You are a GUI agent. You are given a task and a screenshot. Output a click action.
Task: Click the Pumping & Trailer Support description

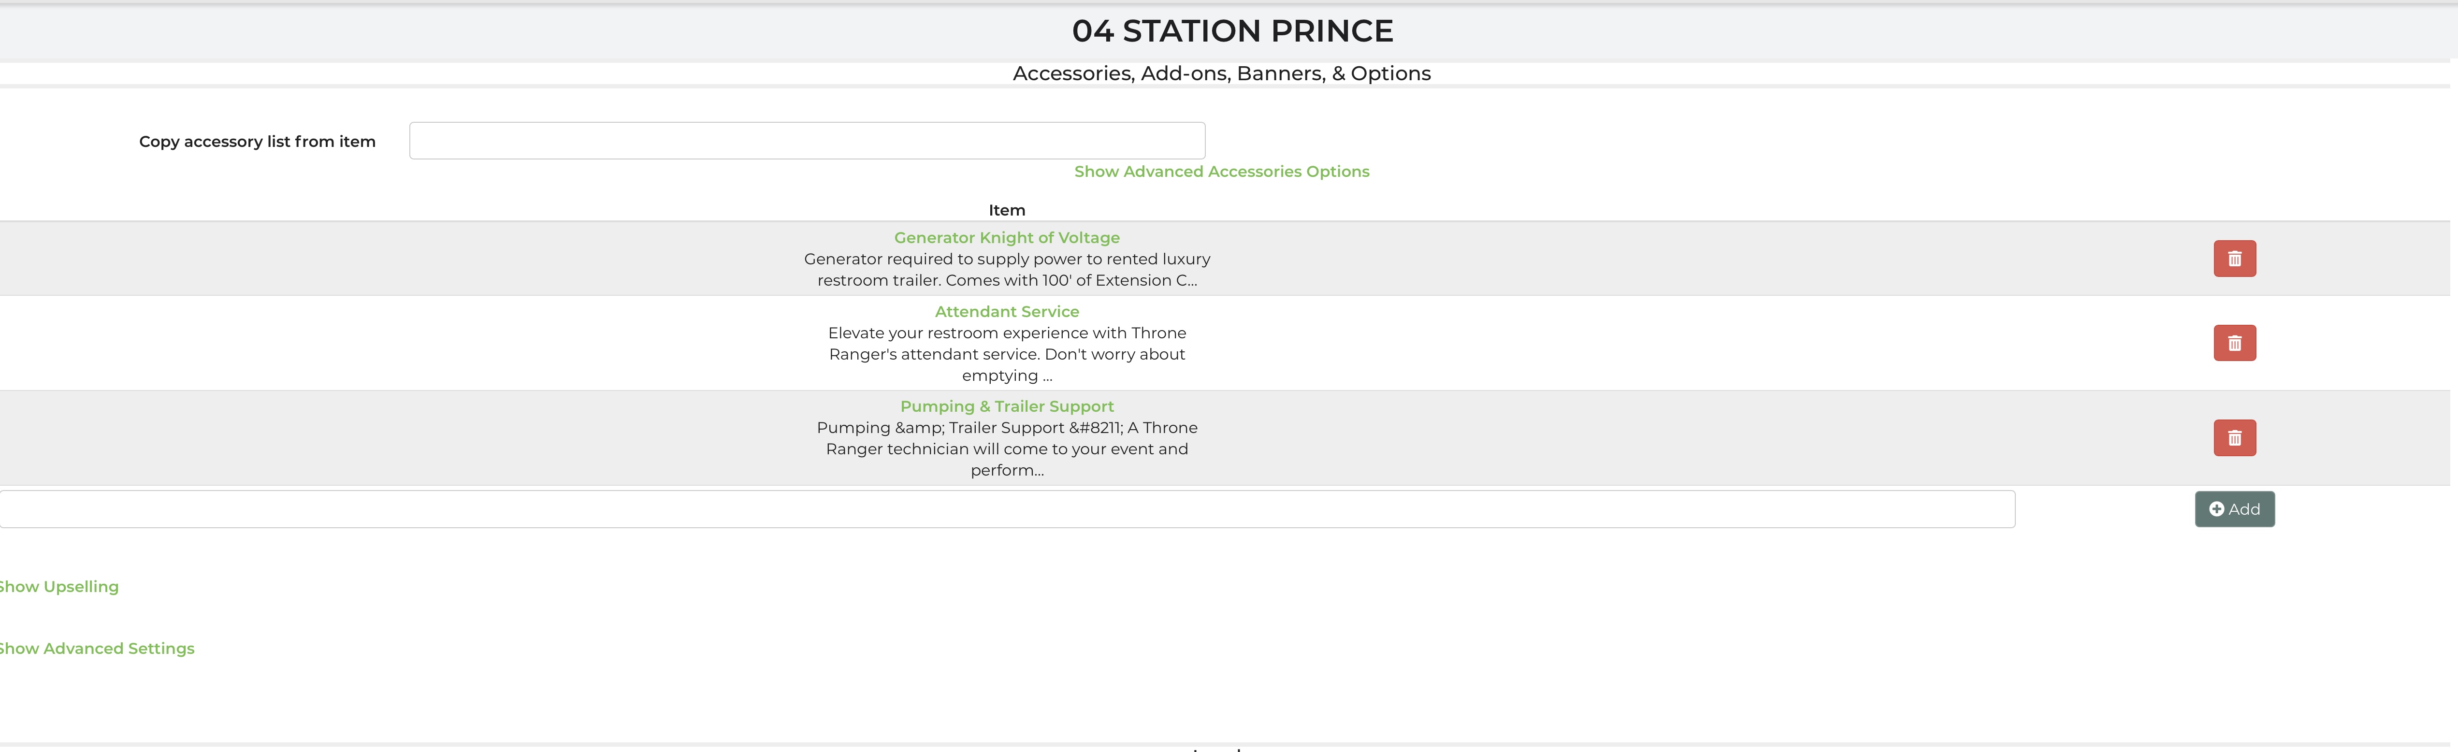(x=1007, y=448)
